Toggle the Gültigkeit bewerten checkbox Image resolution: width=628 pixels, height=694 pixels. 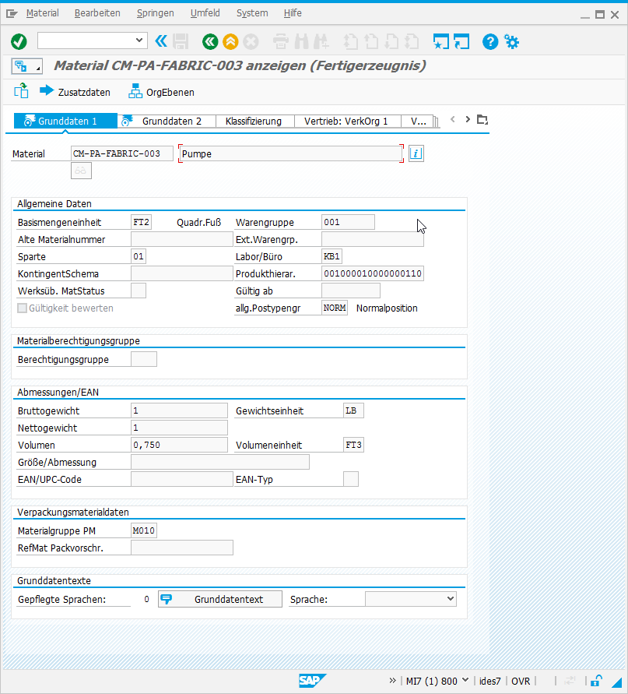tap(22, 308)
